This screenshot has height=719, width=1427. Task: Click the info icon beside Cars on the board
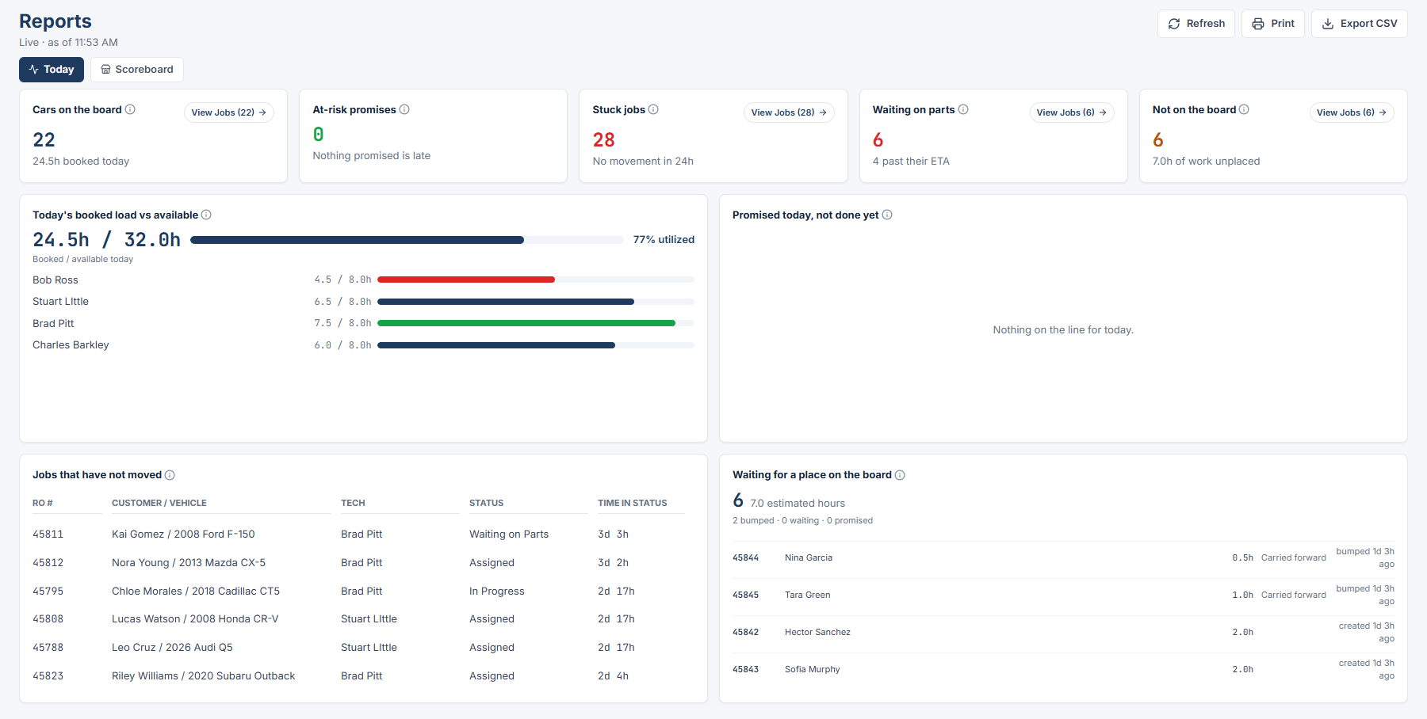[x=130, y=109]
